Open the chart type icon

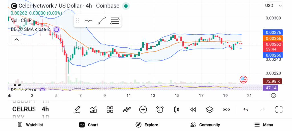(93, 109)
